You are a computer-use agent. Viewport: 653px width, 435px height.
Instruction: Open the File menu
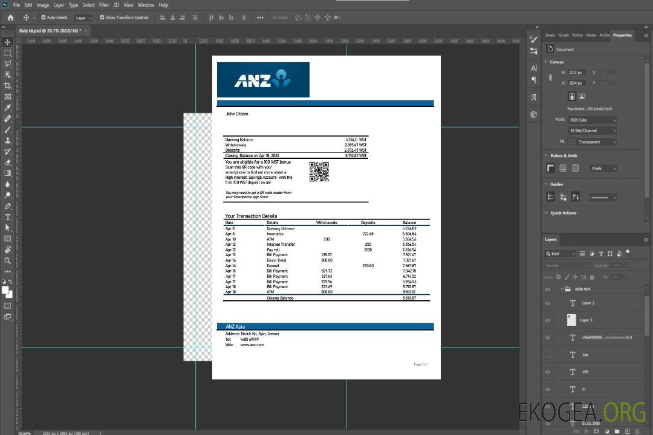click(x=17, y=5)
